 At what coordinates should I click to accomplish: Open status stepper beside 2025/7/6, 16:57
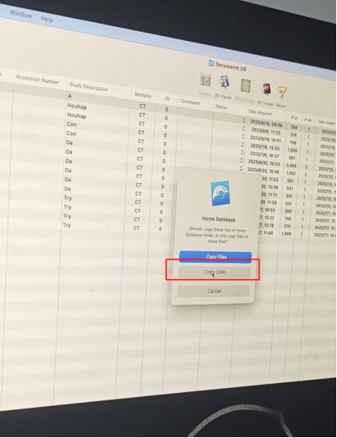pos(241,152)
